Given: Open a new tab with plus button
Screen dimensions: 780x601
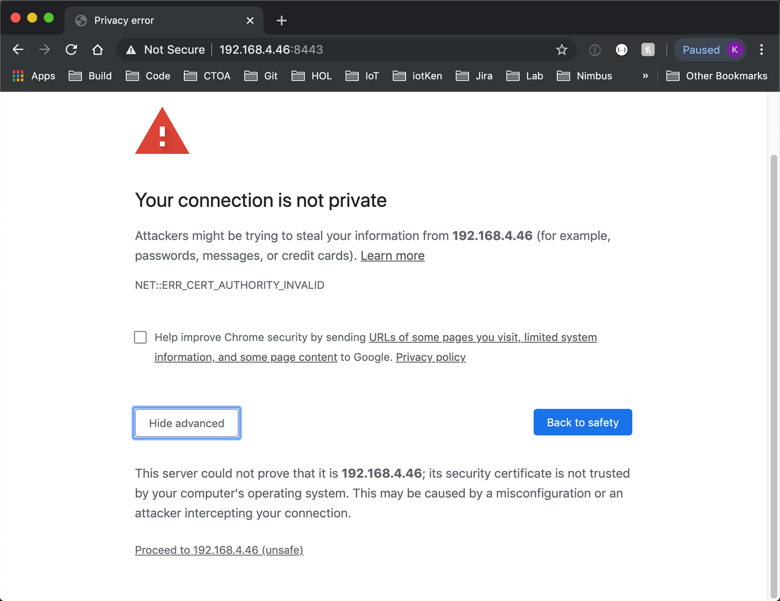Looking at the screenshot, I should (281, 20).
